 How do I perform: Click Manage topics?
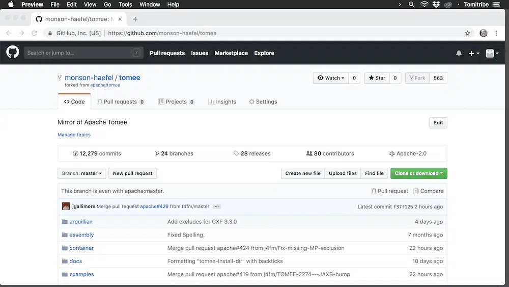74,135
